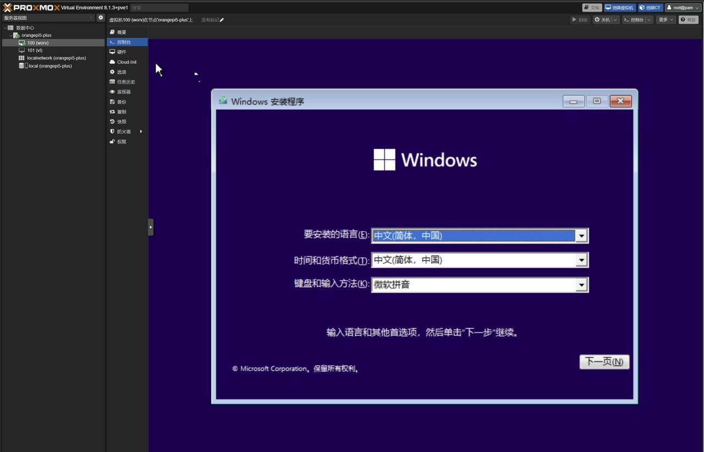Open the 关机 dropdown arrow
Screen dimensions: 704x452
click(615, 20)
